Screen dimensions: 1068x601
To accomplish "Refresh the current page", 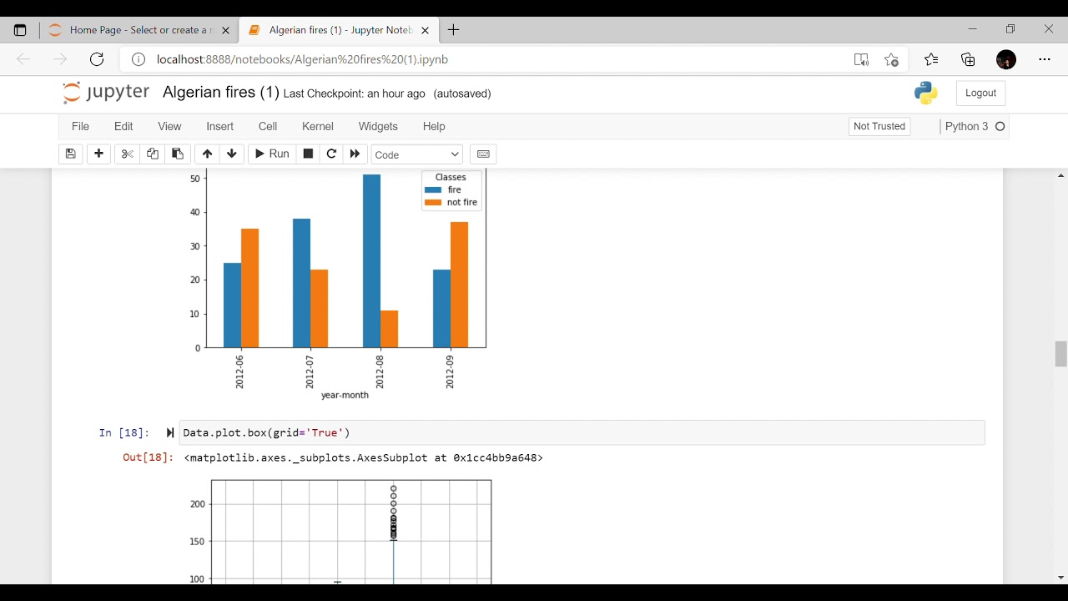I will click(97, 59).
